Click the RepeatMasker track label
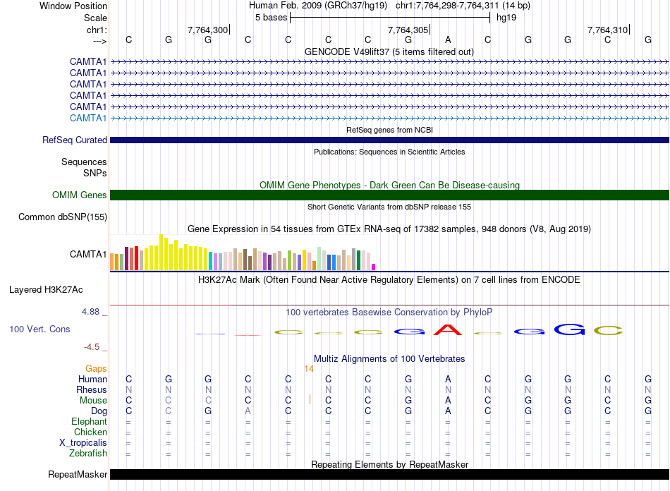Viewport: 670px width, 491px height. pyautogui.click(x=78, y=474)
